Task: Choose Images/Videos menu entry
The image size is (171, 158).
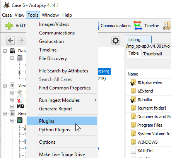Action: point(62,24)
